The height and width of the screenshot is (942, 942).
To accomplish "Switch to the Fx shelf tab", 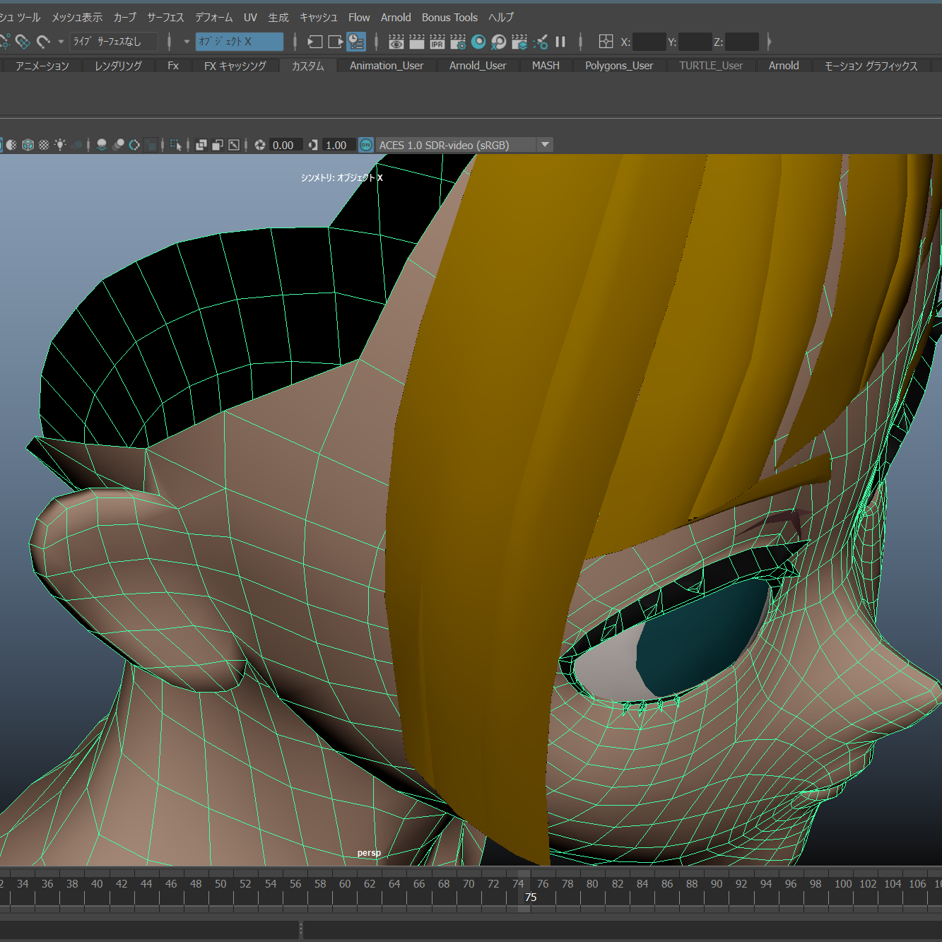I will [173, 66].
